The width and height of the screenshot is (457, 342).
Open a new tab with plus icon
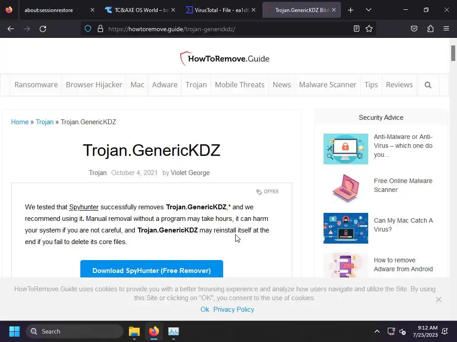[x=351, y=10]
